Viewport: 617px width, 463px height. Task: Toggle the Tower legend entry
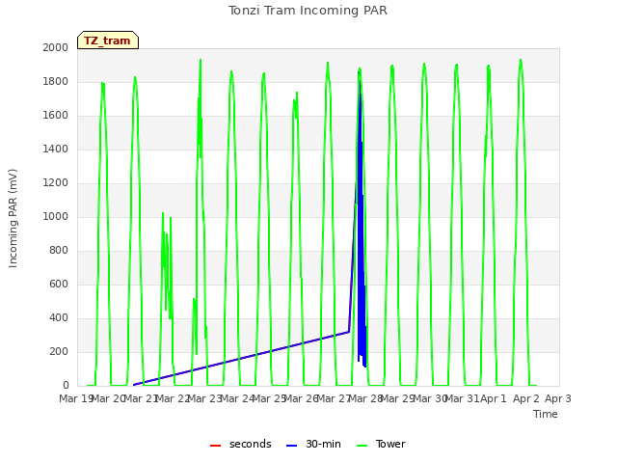[381, 444]
